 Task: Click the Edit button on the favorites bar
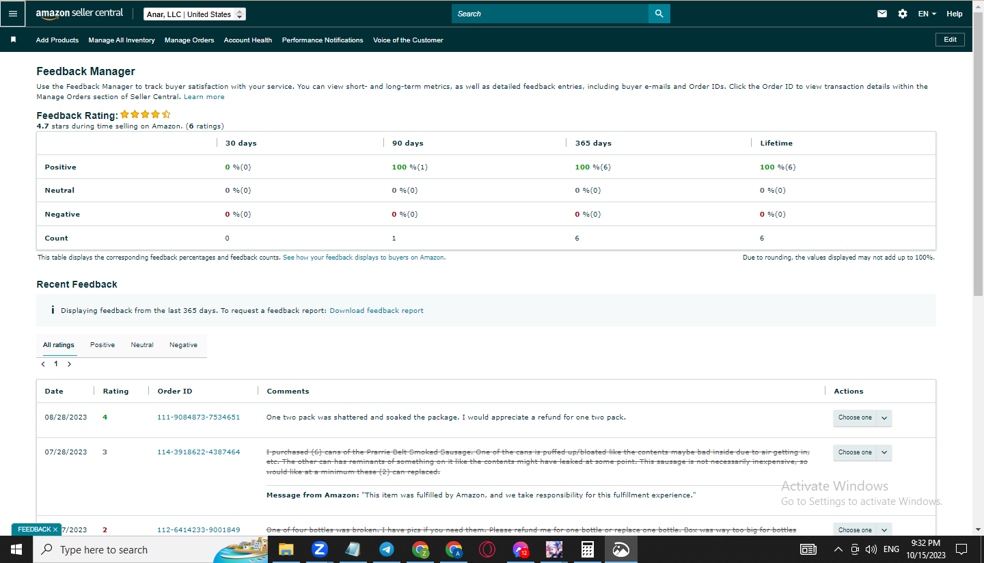[x=950, y=40]
